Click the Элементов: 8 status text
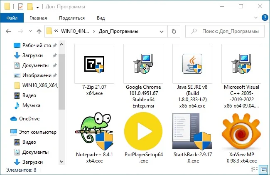 coord(21,170)
